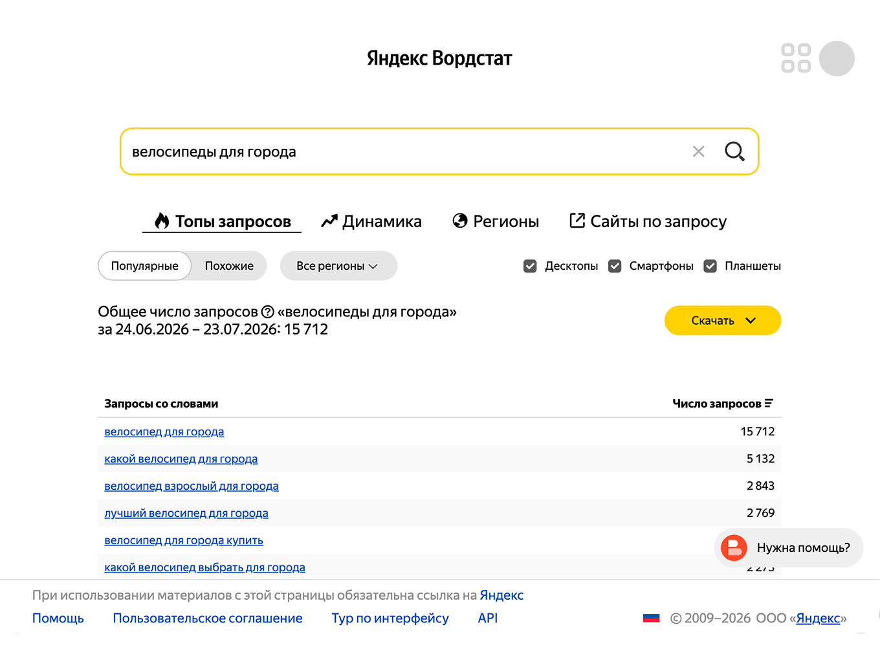
Task: Uncheck the Смартфоны checkbox
Action: pyautogui.click(x=615, y=266)
